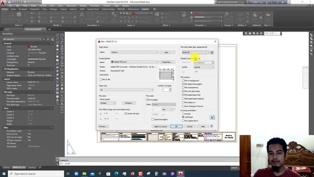Toggle Plot object lineweights checkbox

[183, 84]
